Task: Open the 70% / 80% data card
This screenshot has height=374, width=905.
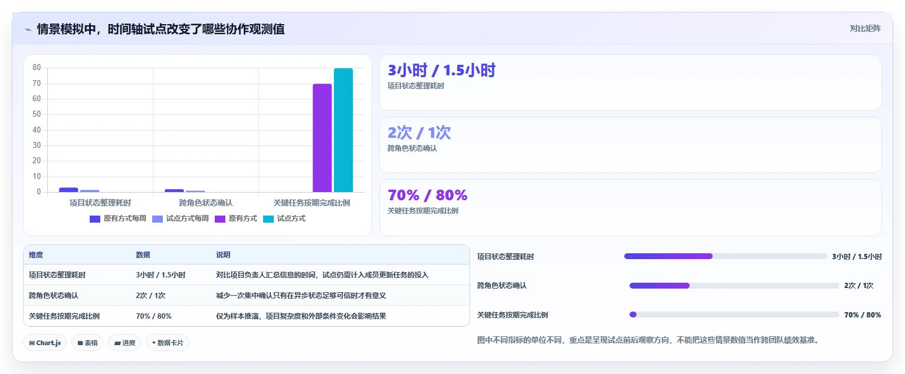Action: [630, 207]
